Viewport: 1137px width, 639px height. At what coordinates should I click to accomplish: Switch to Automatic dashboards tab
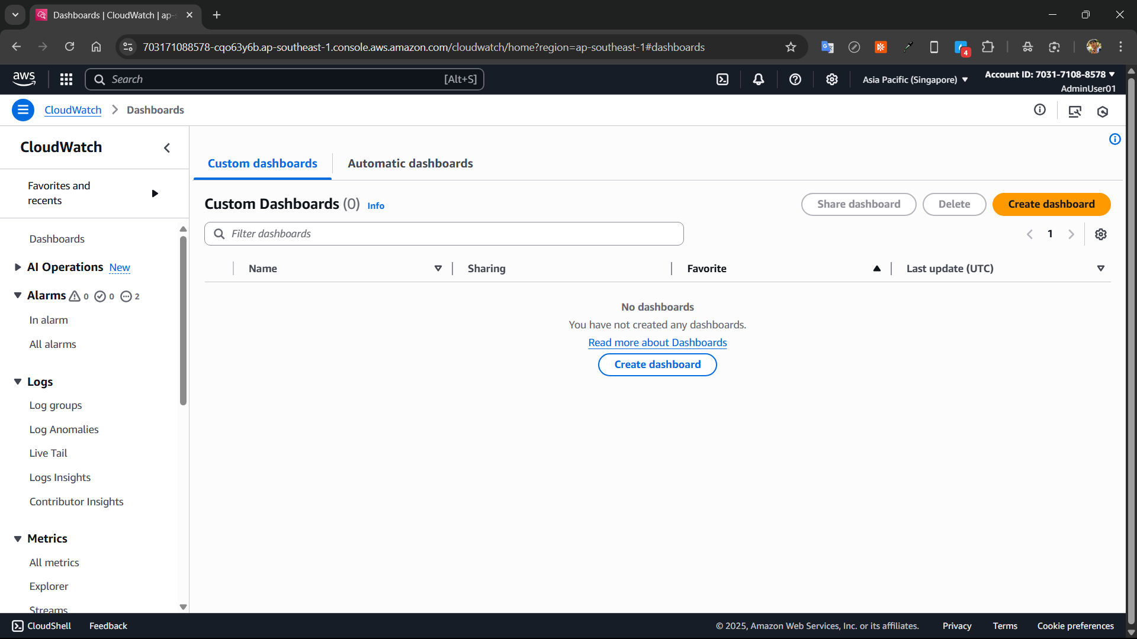pos(410,163)
